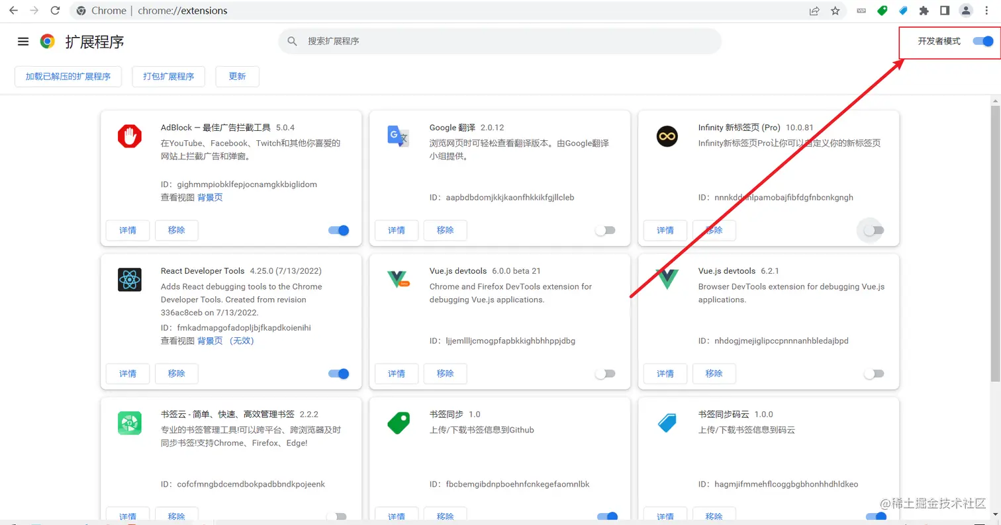
Task: Open AdBlock's 背景页 link
Action: pyautogui.click(x=210, y=197)
